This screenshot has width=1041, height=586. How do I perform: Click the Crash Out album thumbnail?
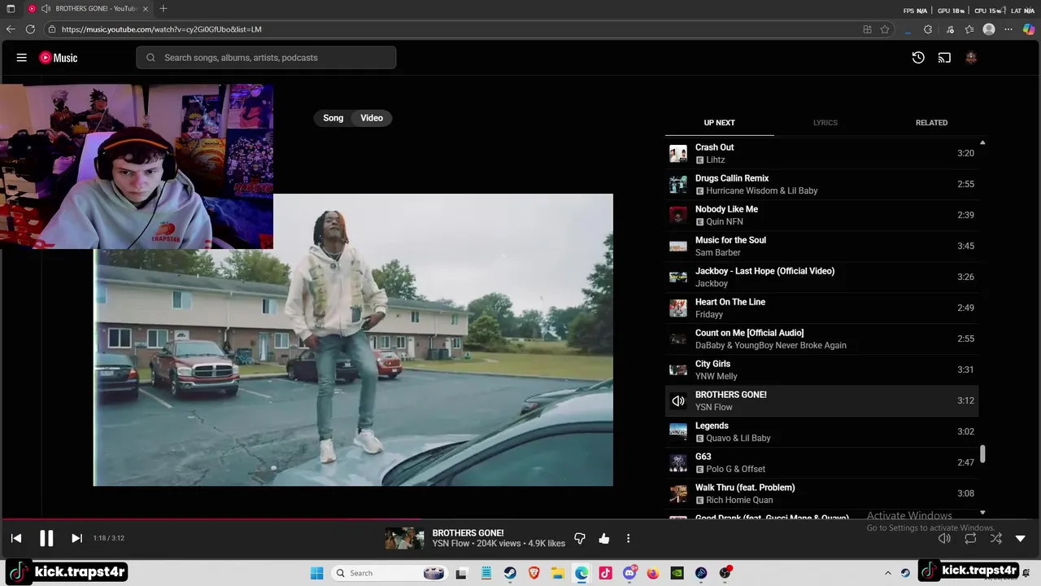678,153
